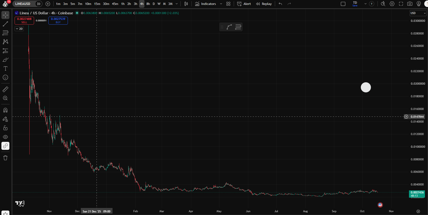Expand the manage layouts dropdown arrow

coord(365,4)
